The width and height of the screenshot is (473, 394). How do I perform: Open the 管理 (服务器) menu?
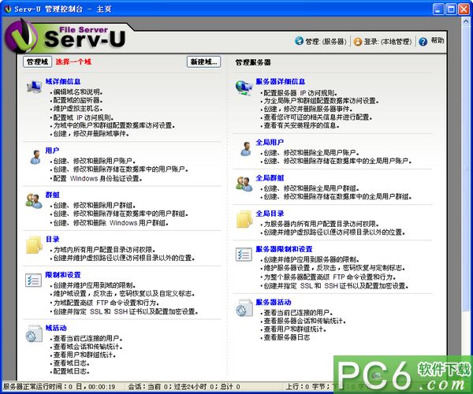pos(319,41)
